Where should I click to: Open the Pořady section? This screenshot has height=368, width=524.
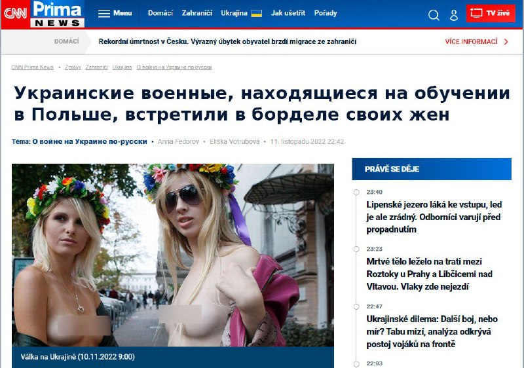326,13
